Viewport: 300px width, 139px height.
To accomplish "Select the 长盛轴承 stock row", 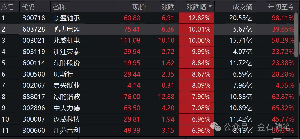I will coord(67,18).
